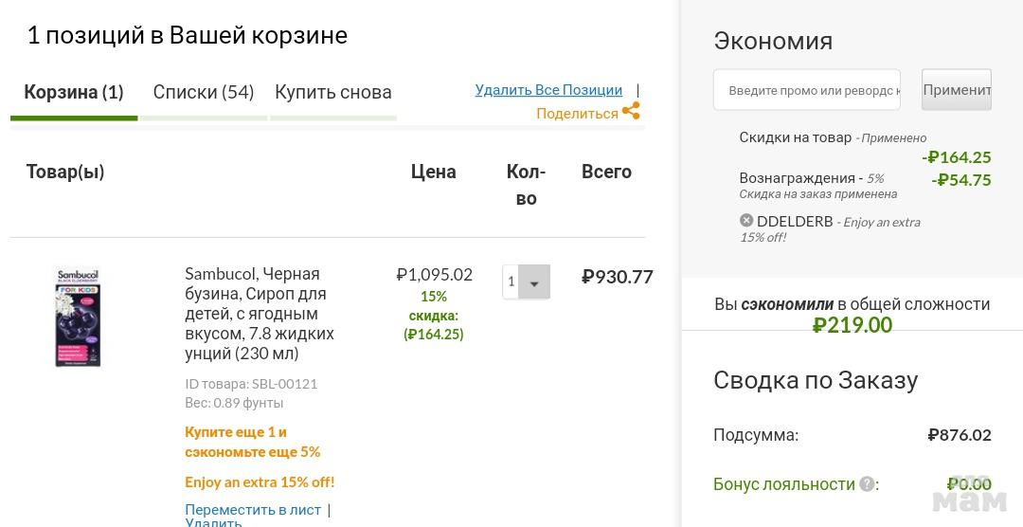Click the Поделиться link text
Image resolution: width=1023 pixels, height=527 pixels.
577,113
